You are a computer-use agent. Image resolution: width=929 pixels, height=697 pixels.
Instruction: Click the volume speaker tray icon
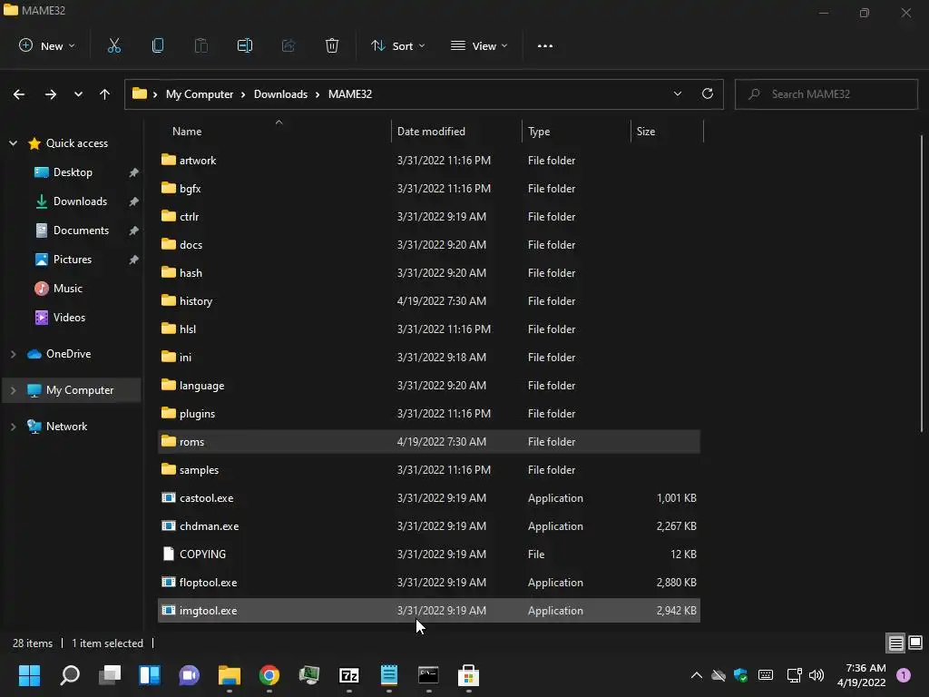point(817,675)
